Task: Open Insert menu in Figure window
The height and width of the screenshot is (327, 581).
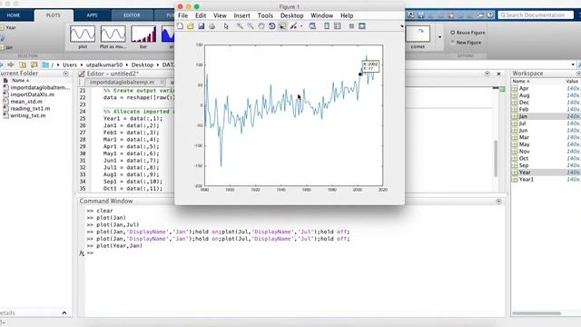Action: click(x=242, y=15)
